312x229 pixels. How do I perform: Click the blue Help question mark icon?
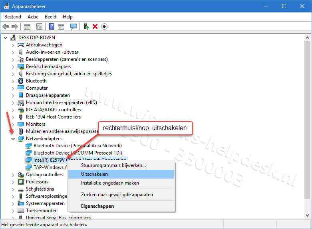click(x=52, y=26)
